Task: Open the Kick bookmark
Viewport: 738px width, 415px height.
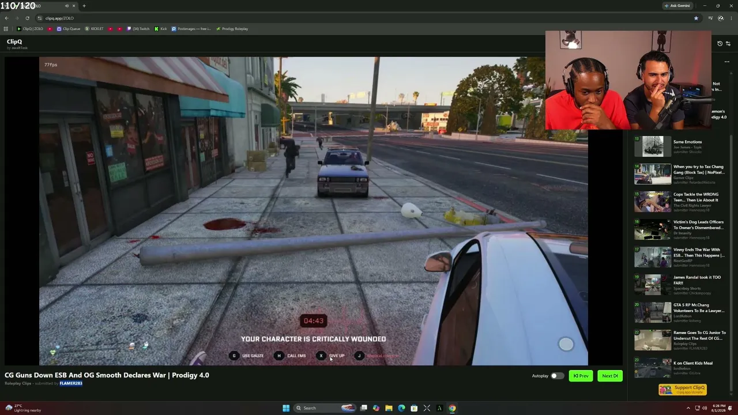Action: pos(161,29)
